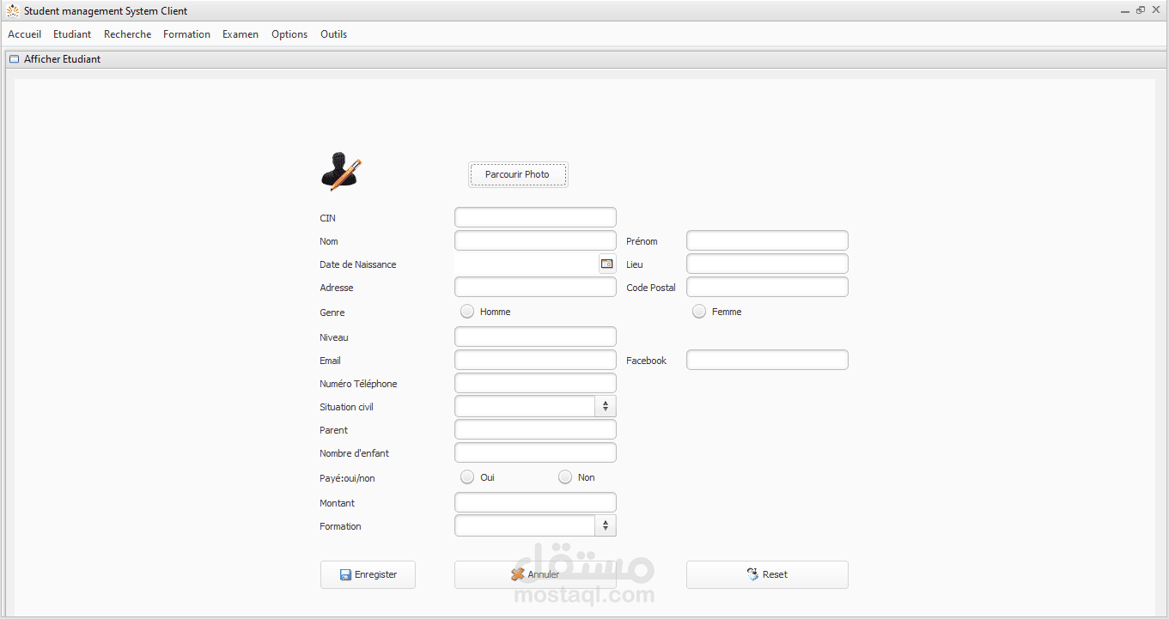This screenshot has width=1169, height=619.
Task: Open the Etudiant menu
Action: pyautogui.click(x=72, y=34)
